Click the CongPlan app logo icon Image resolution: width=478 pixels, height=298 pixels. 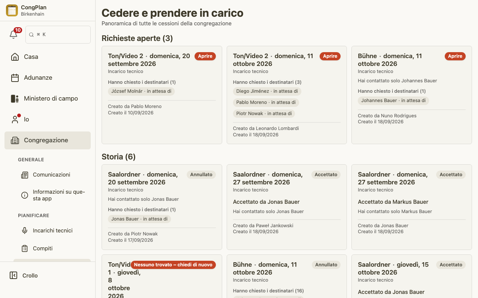(12, 10)
